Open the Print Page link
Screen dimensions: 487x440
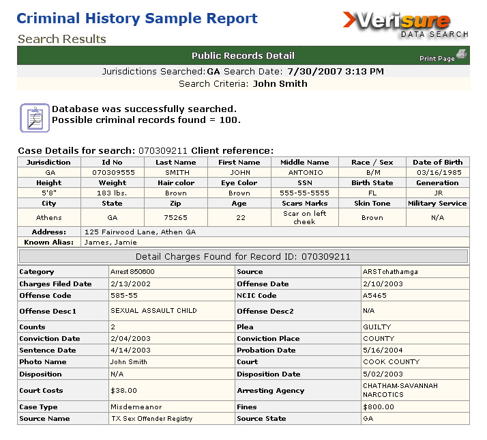coord(437,59)
